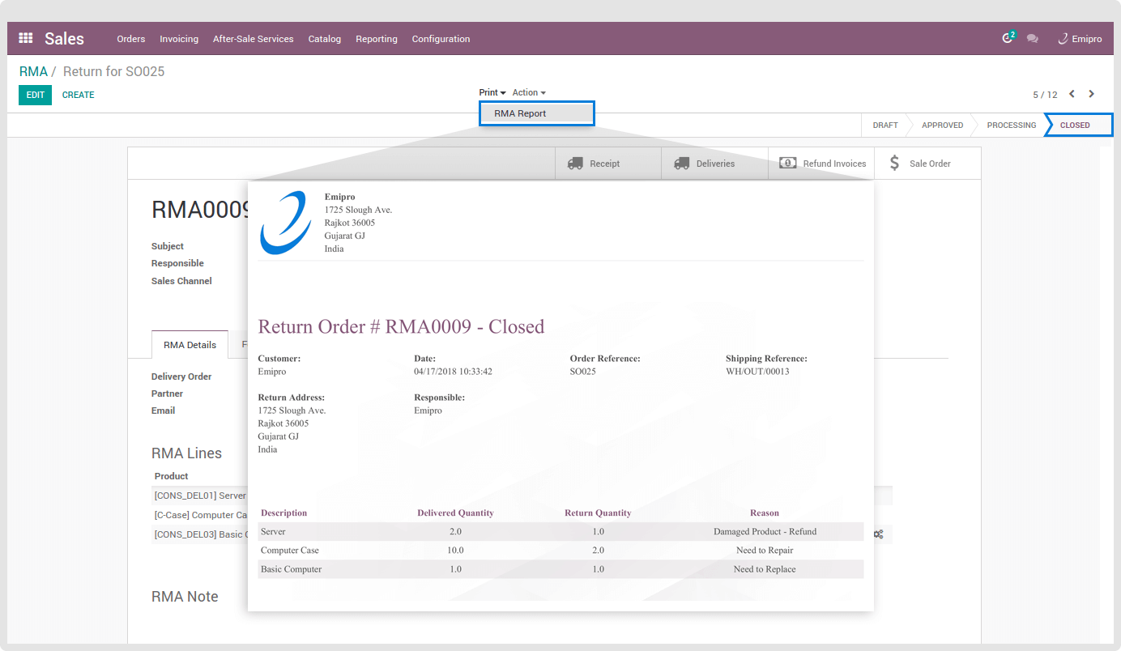
Task: Go to next record arrow
Action: point(1091,94)
